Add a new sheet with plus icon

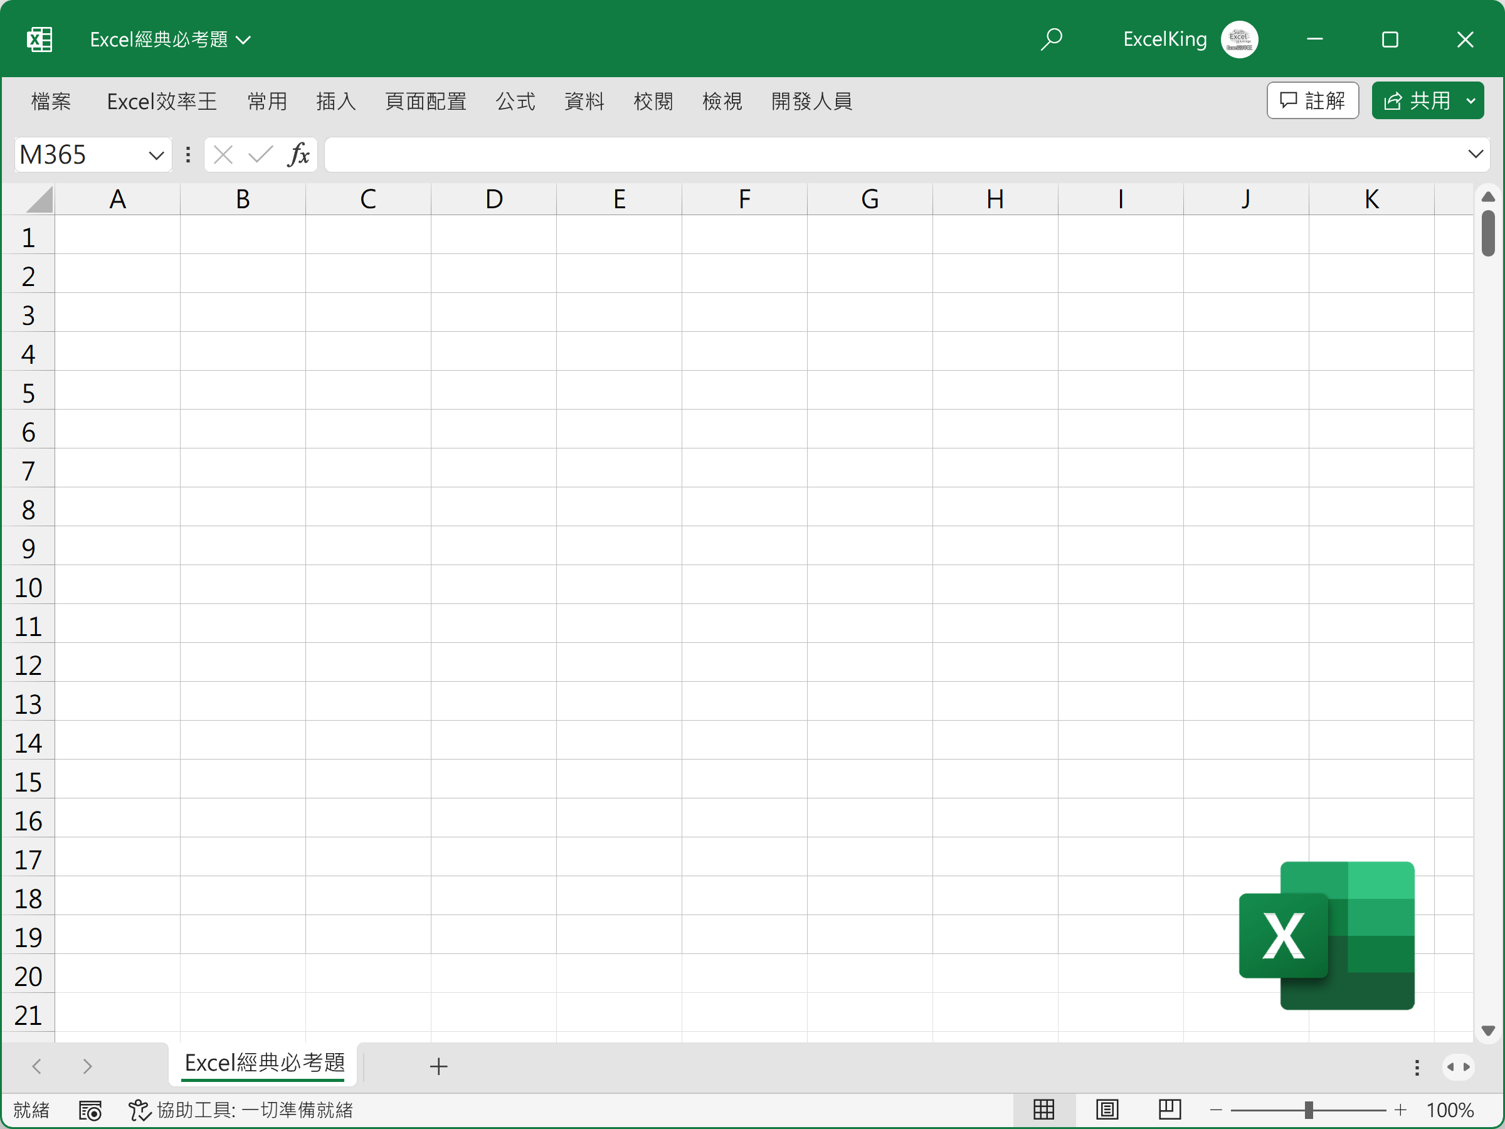pyautogui.click(x=438, y=1066)
